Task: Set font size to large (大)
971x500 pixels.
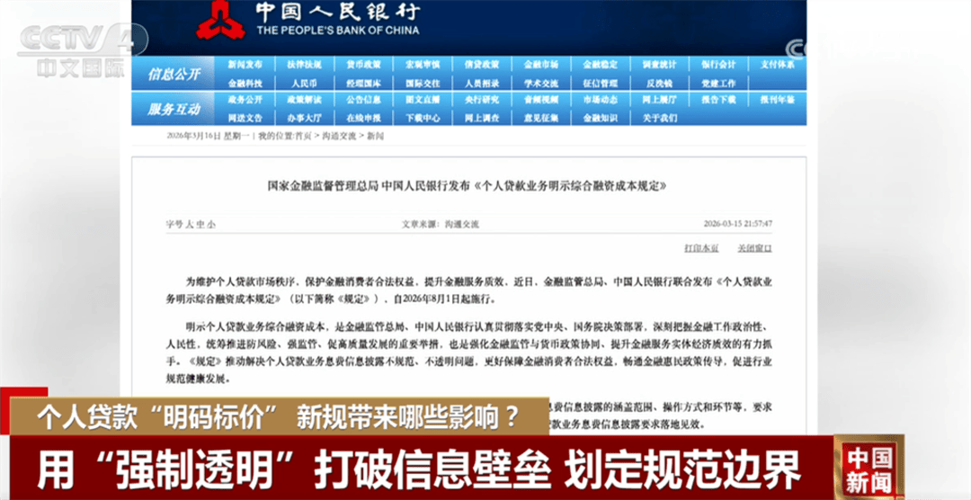Action: click(192, 224)
